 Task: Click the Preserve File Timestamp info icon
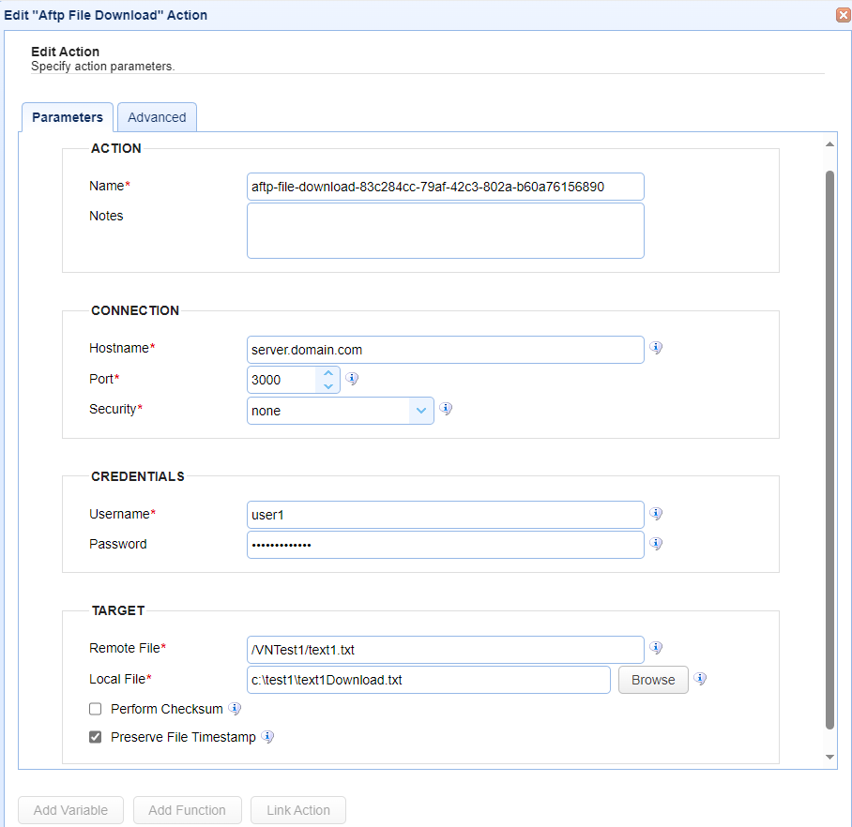pos(267,737)
